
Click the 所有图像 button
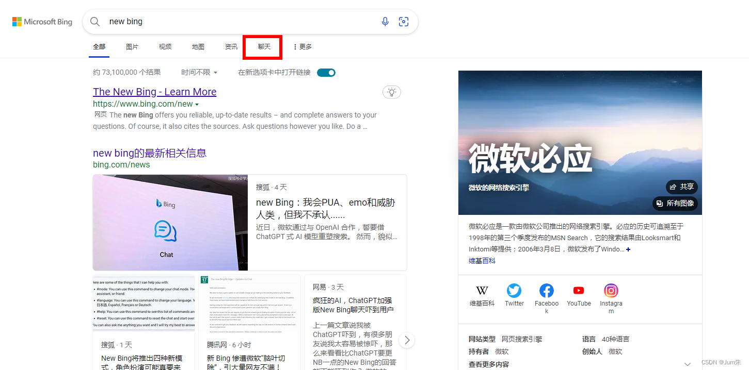pos(675,204)
